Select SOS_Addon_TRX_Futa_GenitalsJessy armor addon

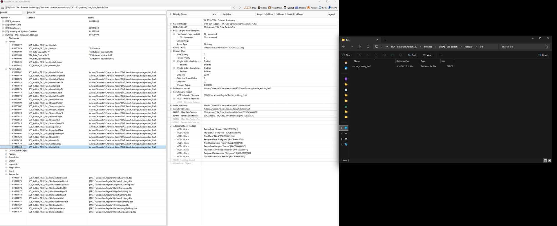pos(45,144)
